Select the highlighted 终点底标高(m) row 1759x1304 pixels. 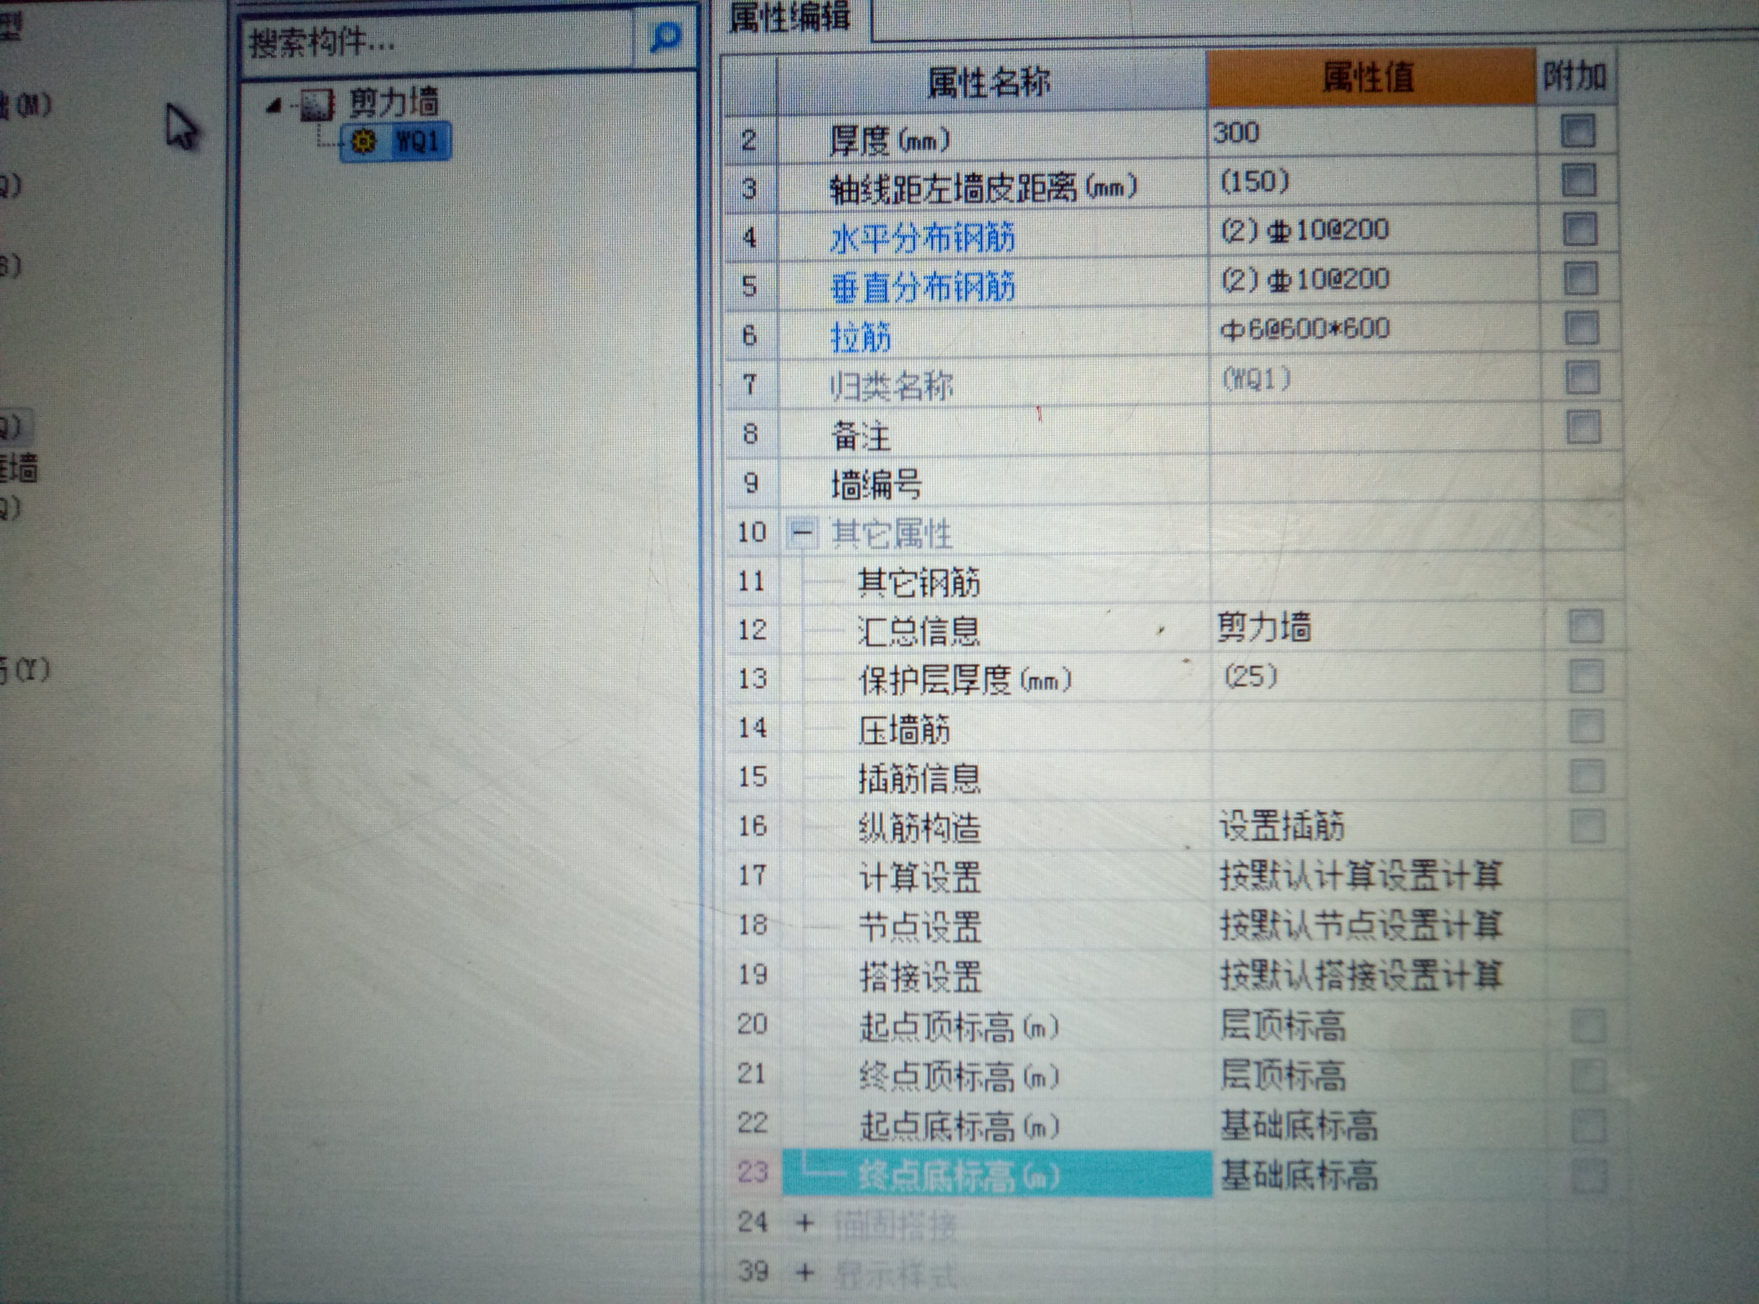point(997,1174)
